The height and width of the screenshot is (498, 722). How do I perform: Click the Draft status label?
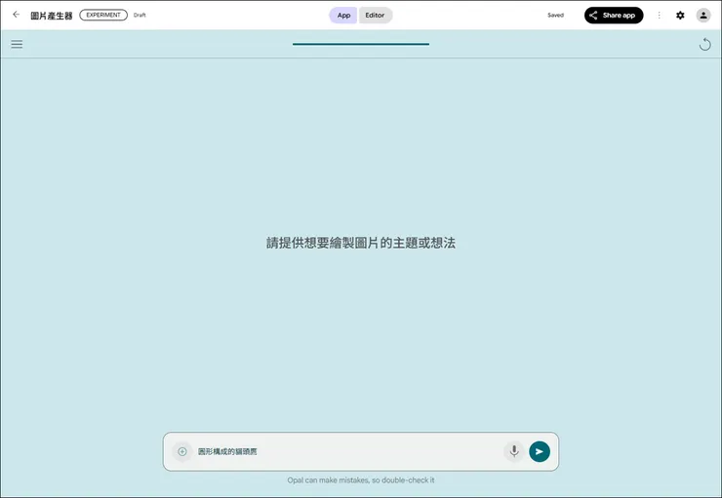(140, 16)
